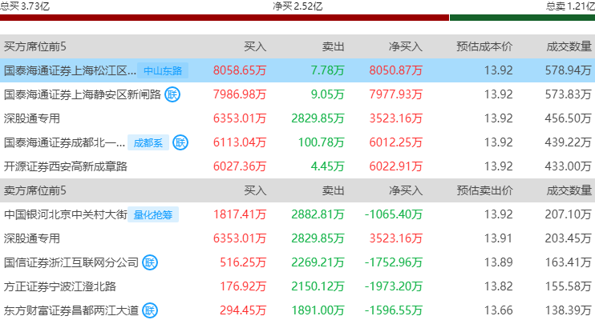Click 成交数量 header in 买方席位前5 table
The image size is (595, 320).
569,46
